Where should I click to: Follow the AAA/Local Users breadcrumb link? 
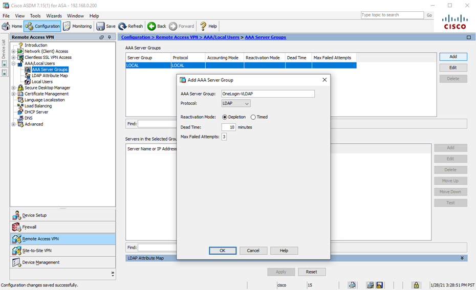point(221,37)
